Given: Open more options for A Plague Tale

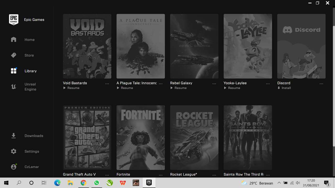Looking at the screenshot, I should [x=161, y=84].
